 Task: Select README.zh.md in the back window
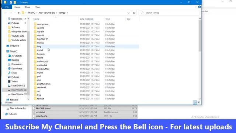tap(43, 108)
